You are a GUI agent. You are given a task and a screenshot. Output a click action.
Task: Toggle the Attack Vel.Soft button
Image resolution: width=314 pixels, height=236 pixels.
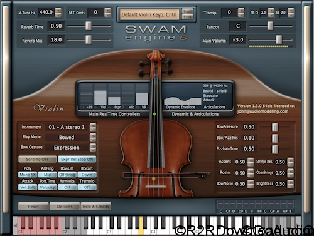[28, 187]
